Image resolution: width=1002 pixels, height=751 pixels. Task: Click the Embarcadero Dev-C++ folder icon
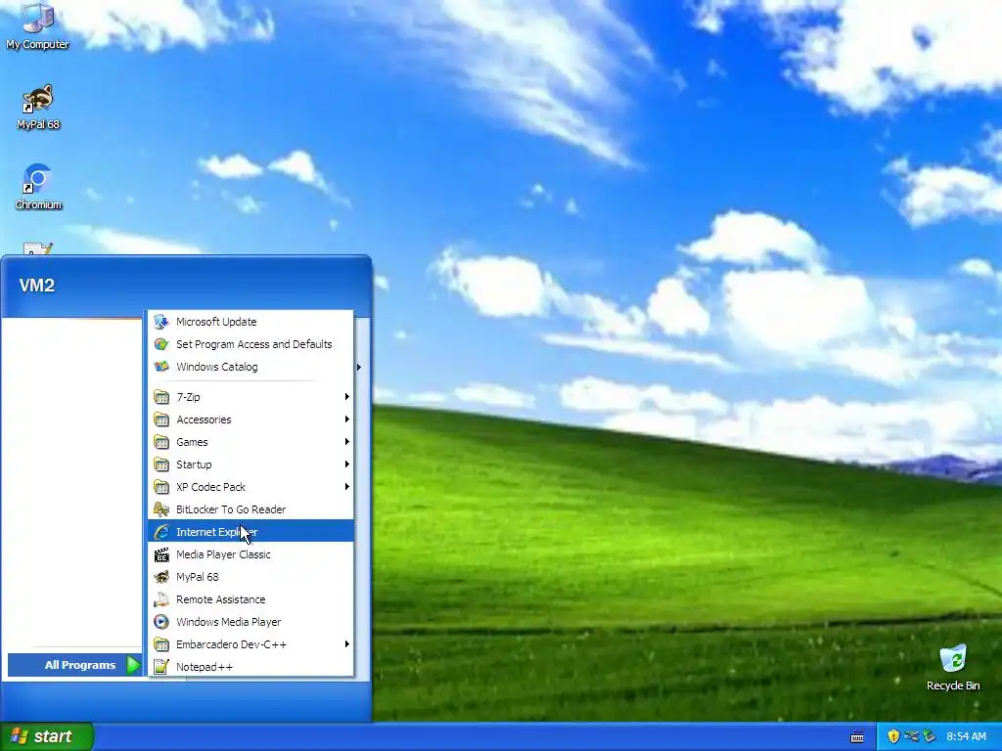pyautogui.click(x=161, y=644)
